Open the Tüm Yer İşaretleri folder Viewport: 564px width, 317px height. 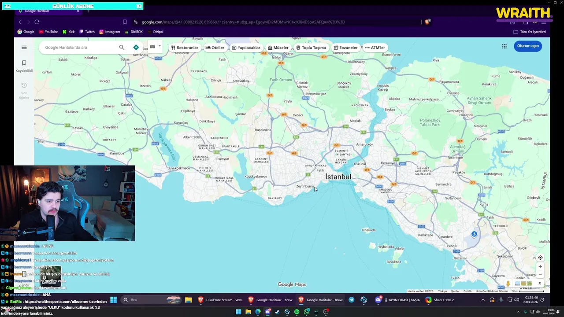coord(530,32)
